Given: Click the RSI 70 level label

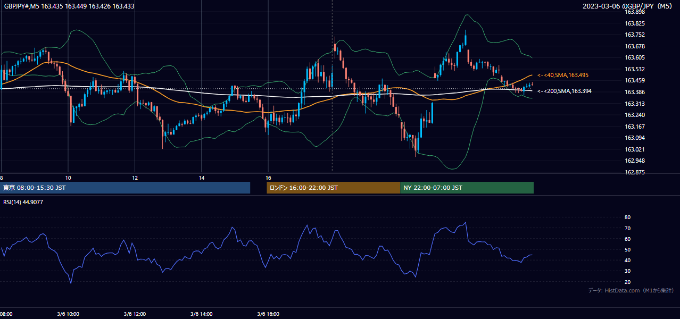Looking at the screenshot, I should (627, 228).
